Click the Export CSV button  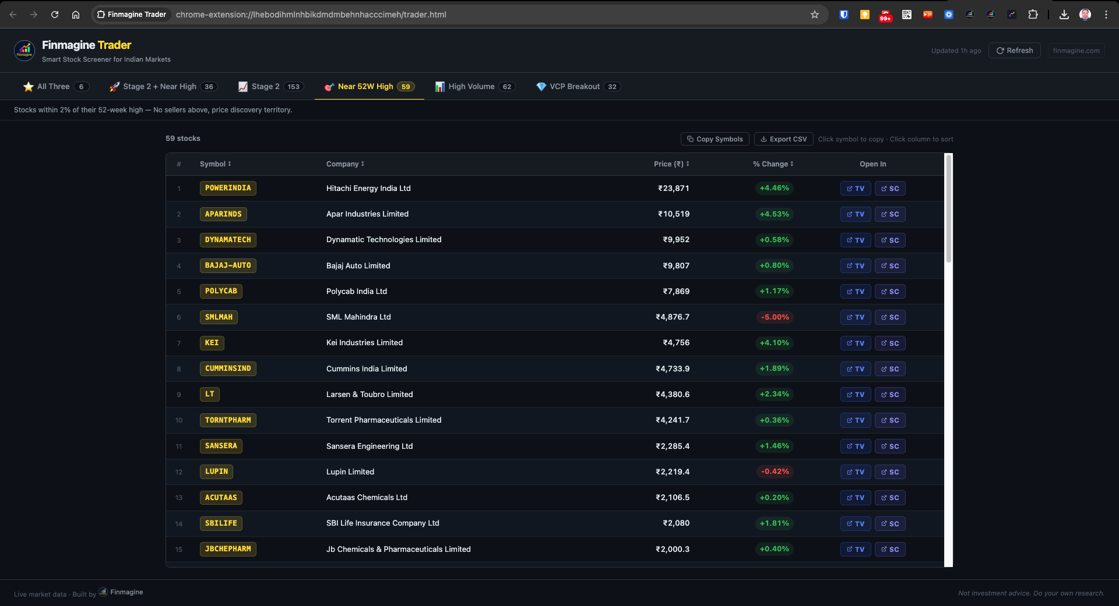coord(783,139)
